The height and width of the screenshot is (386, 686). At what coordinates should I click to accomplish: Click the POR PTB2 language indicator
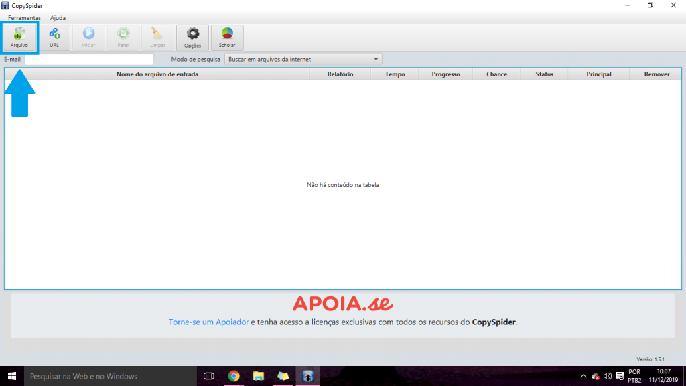coord(634,376)
